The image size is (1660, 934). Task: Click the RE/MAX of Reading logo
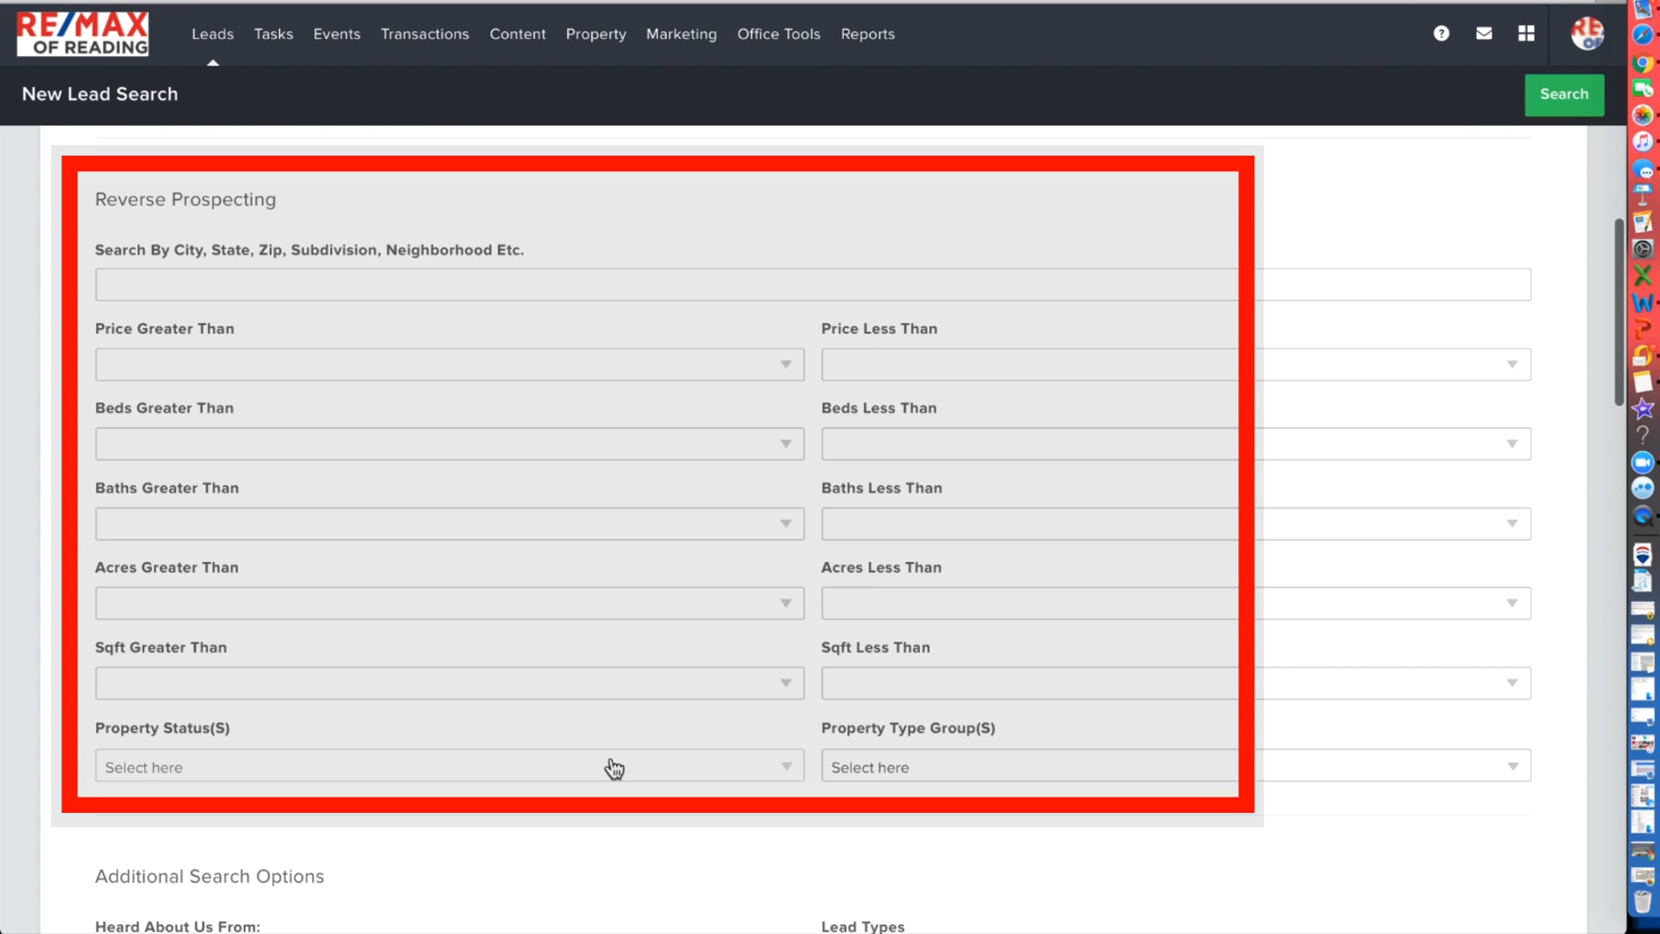[82, 33]
